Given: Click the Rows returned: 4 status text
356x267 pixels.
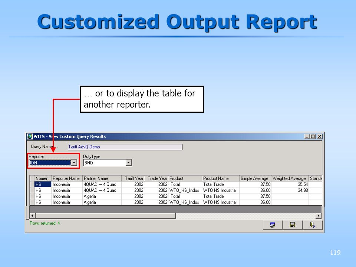Looking at the screenshot, I should tap(45, 223).
